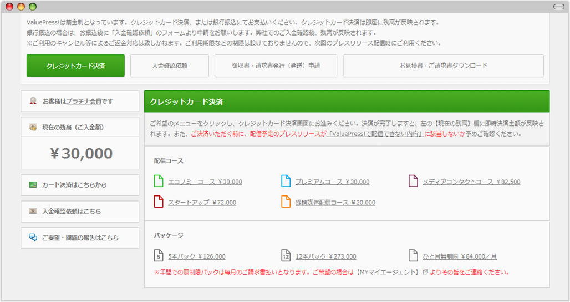Click the blue プレミアムコース document icon
The width and height of the screenshot is (570, 302).
click(x=286, y=181)
